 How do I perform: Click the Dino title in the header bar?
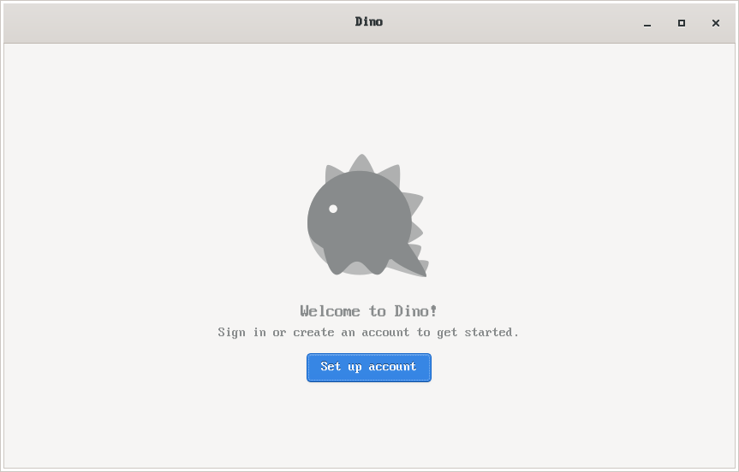click(x=368, y=21)
